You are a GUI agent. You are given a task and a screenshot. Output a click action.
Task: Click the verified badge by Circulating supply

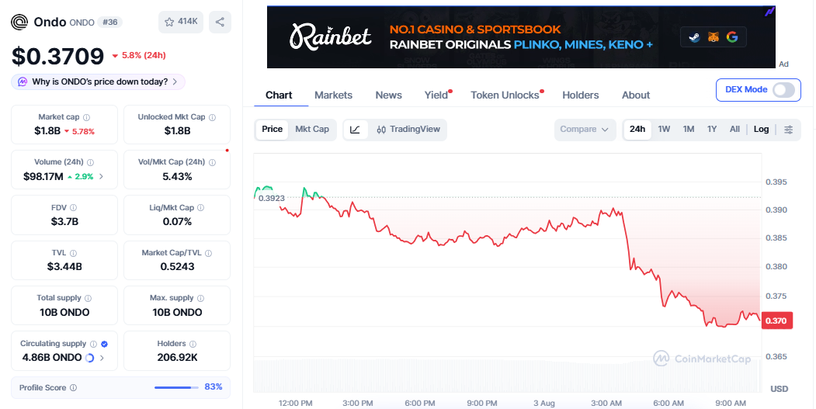104,344
